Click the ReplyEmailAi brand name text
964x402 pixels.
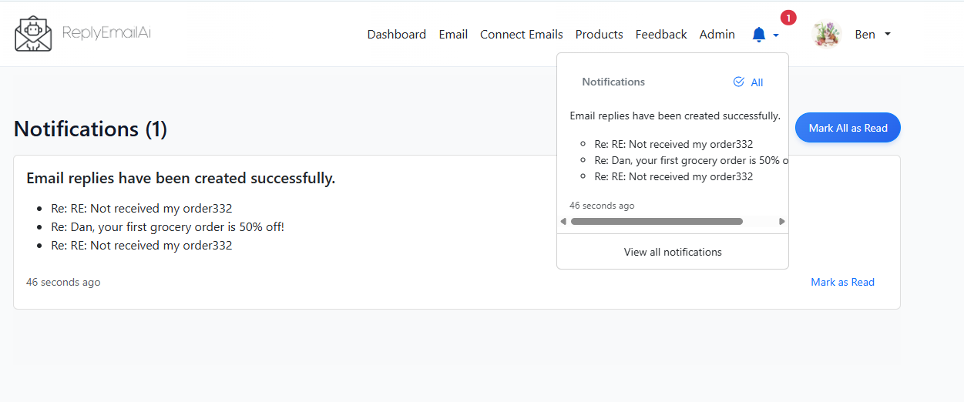click(106, 33)
